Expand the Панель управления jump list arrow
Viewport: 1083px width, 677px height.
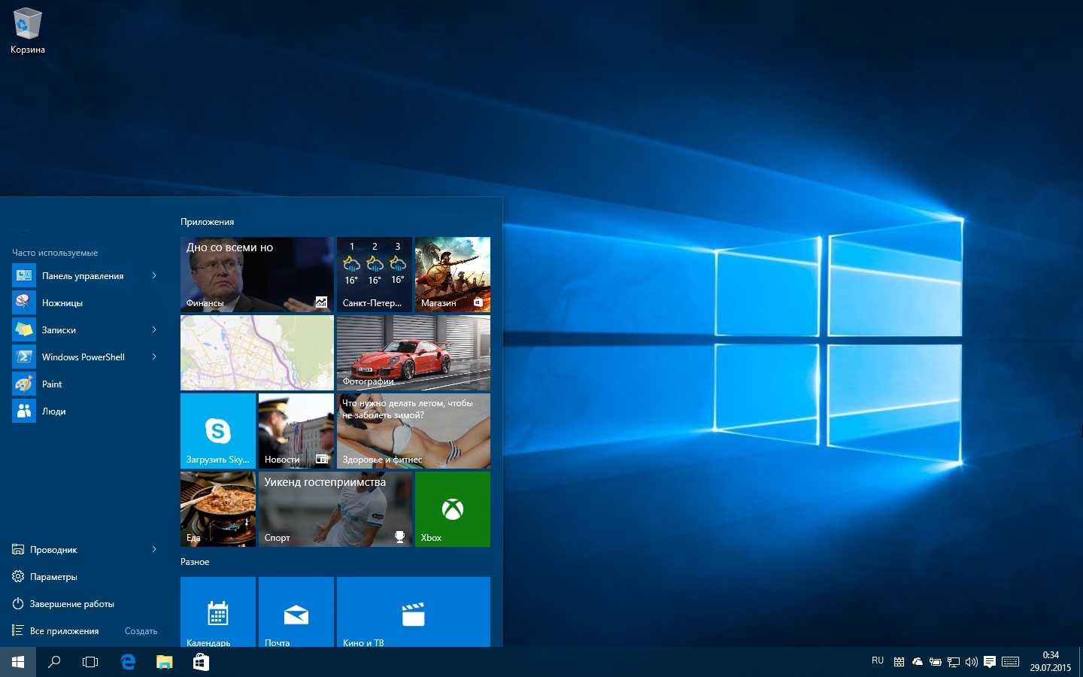pyautogui.click(x=154, y=276)
